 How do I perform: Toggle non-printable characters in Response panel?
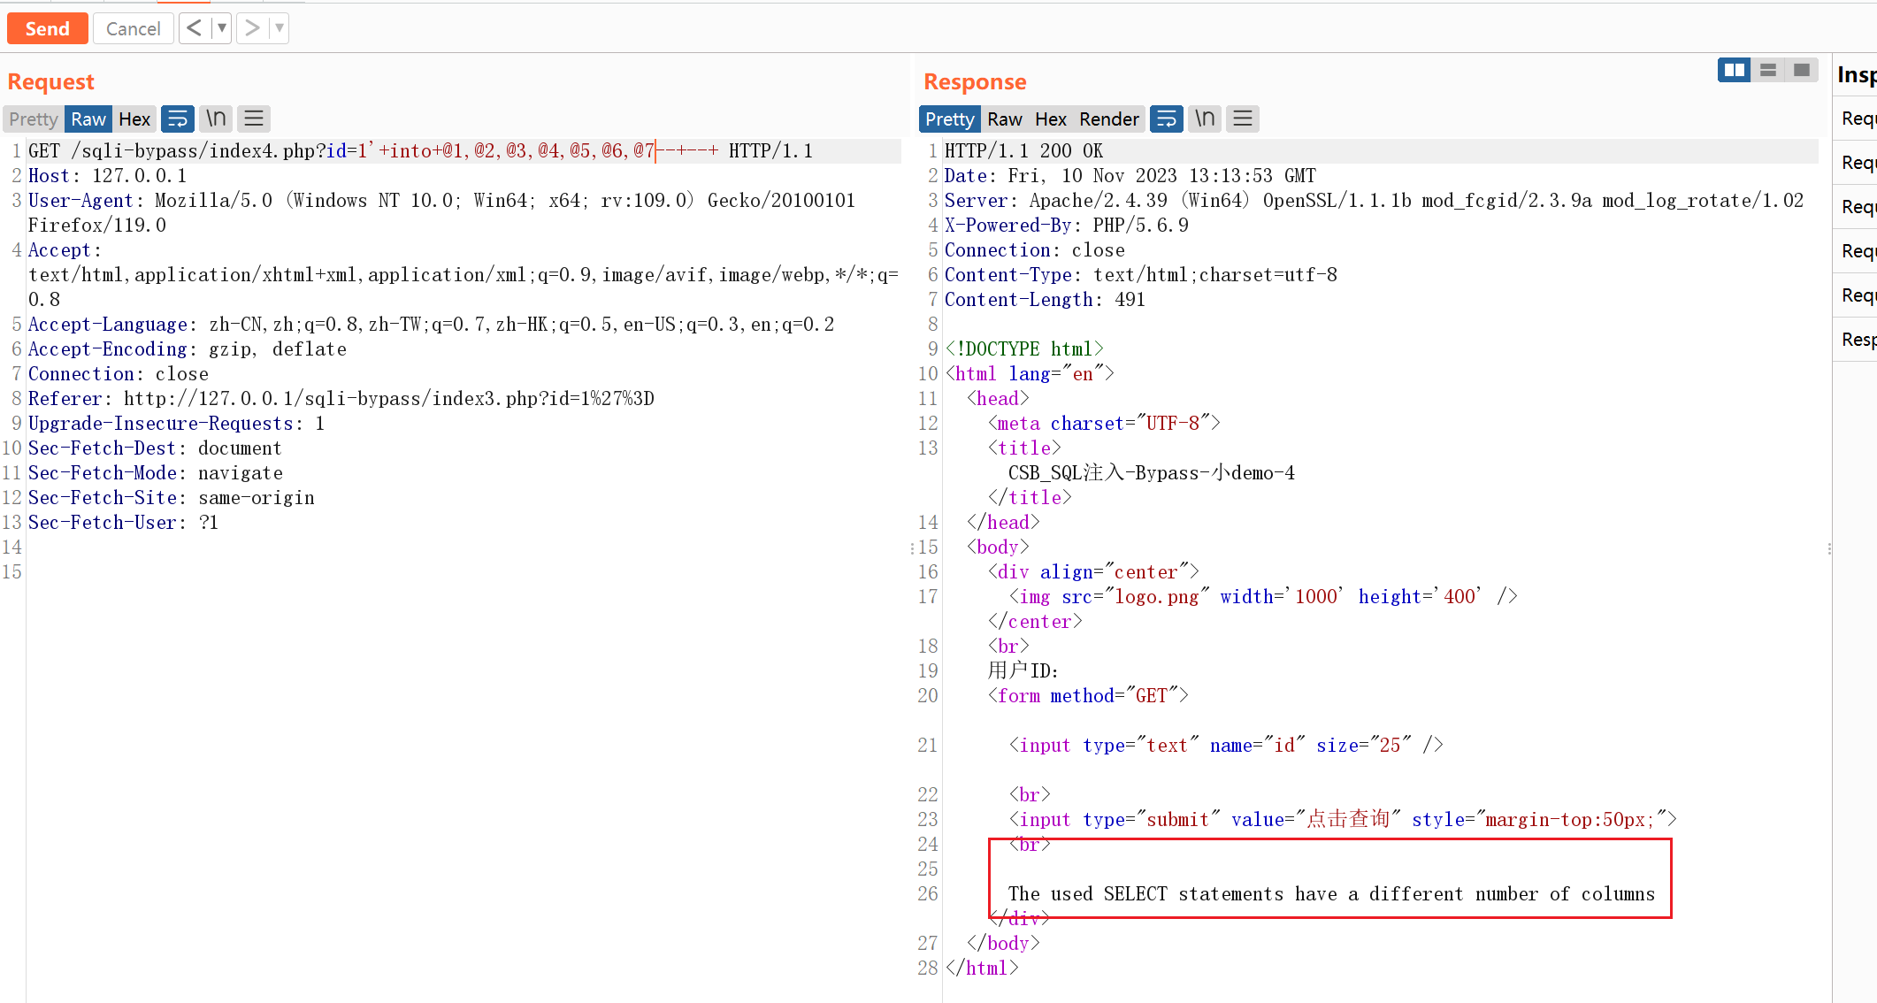(1205, 119)
